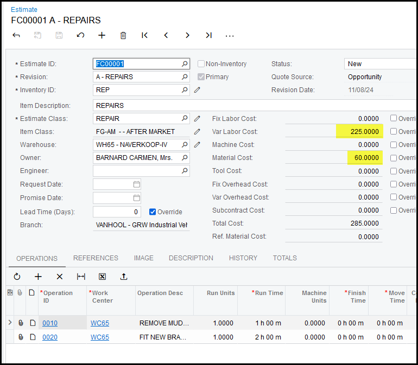418x365 pixels.
Task: Click the Undo icon in the toolbar
Action: coord(80,35)
